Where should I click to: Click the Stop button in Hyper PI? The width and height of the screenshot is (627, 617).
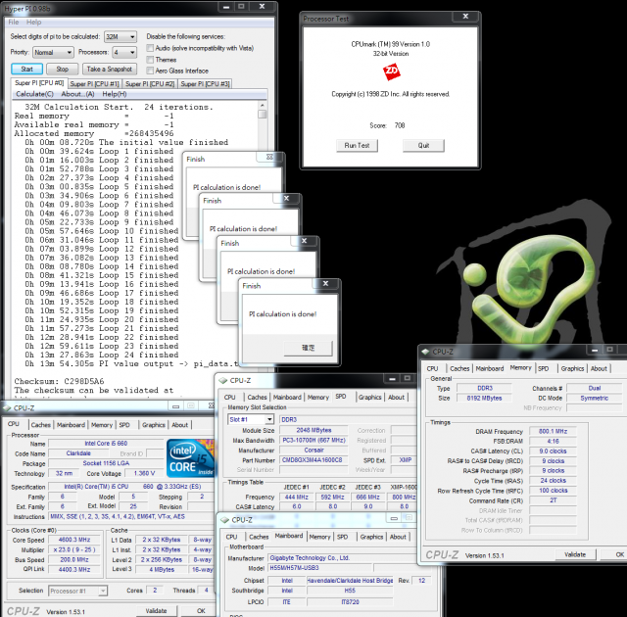pyautogui.click(x=62, y=70)
